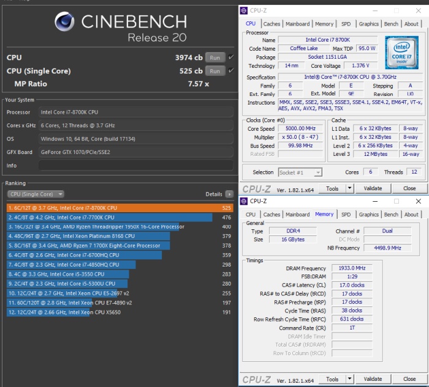Run the CPU (Single Core) benchmark
This screenshot has width=429, height=387.
tap(215, 71)
